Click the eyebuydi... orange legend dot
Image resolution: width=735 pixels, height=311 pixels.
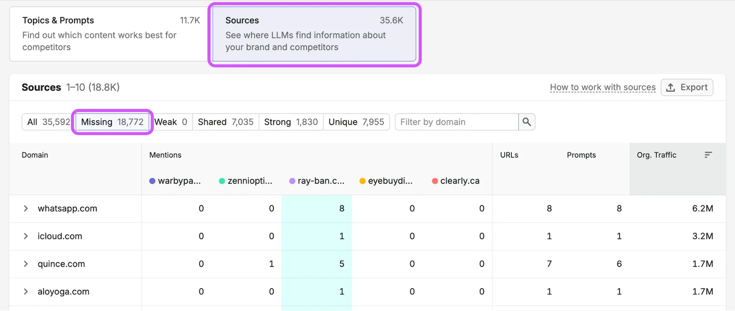coord(362,181)
